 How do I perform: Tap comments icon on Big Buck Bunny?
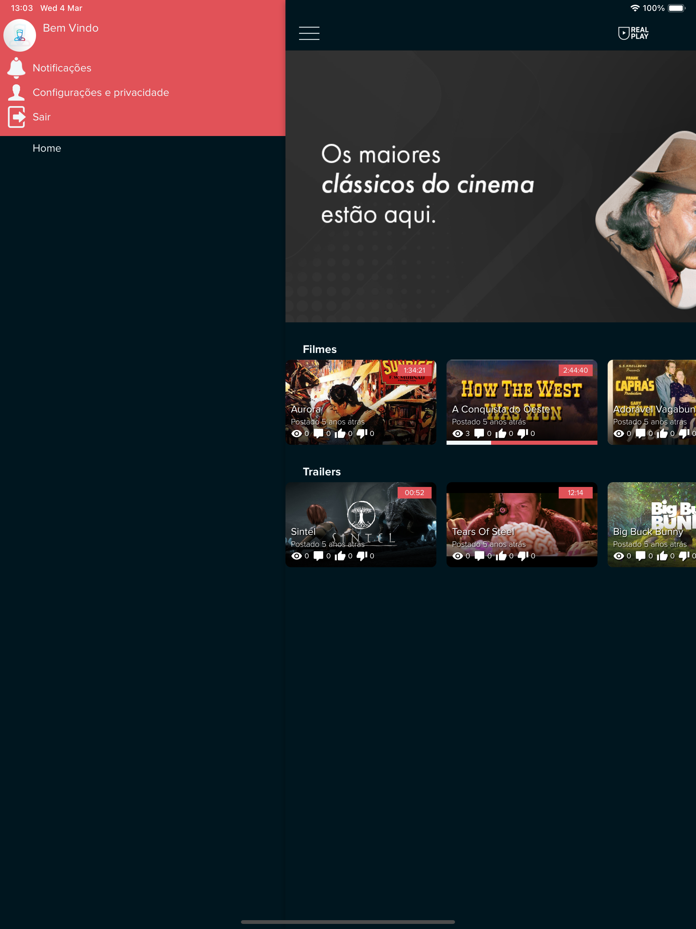641,556
